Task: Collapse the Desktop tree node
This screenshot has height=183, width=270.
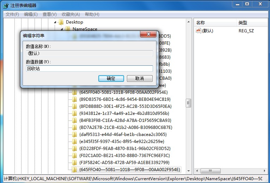Action: pyautogui.click(x=55, y=22)
